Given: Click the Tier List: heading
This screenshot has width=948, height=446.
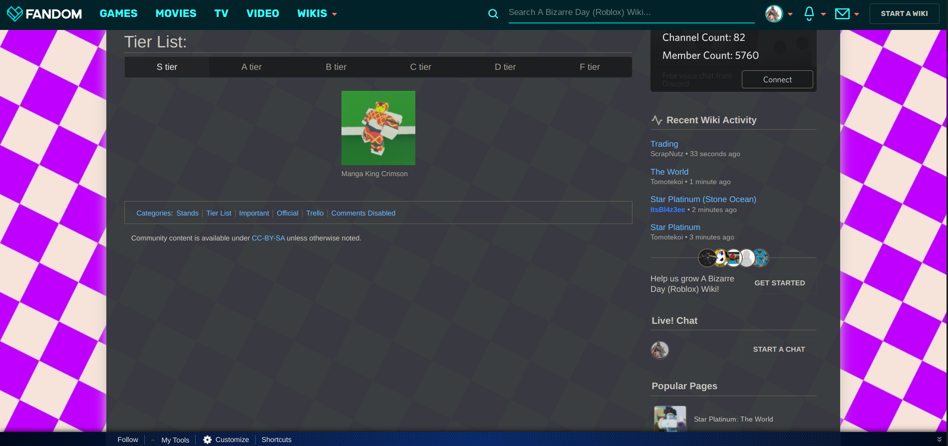Looking at the screenshot, I should tap(155, 42).
